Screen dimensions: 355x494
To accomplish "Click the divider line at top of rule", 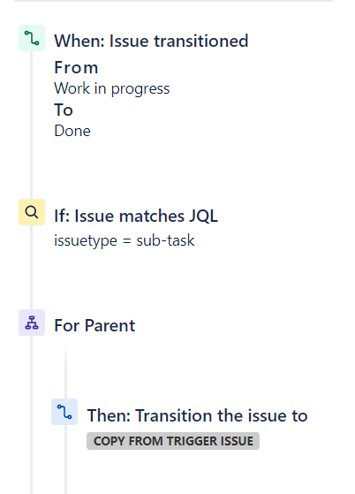I will tap(173, 1).
